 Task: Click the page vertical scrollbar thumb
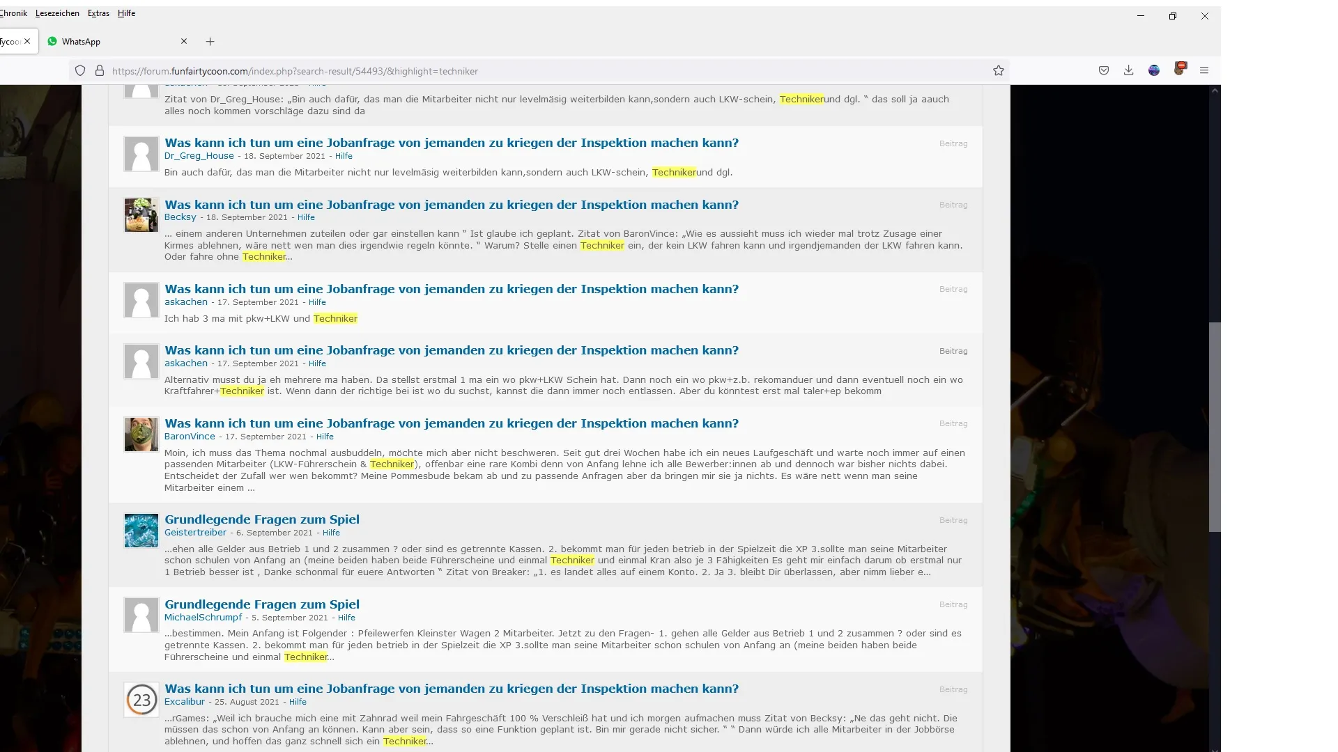pyautogui.click(x=1215, y=426)
